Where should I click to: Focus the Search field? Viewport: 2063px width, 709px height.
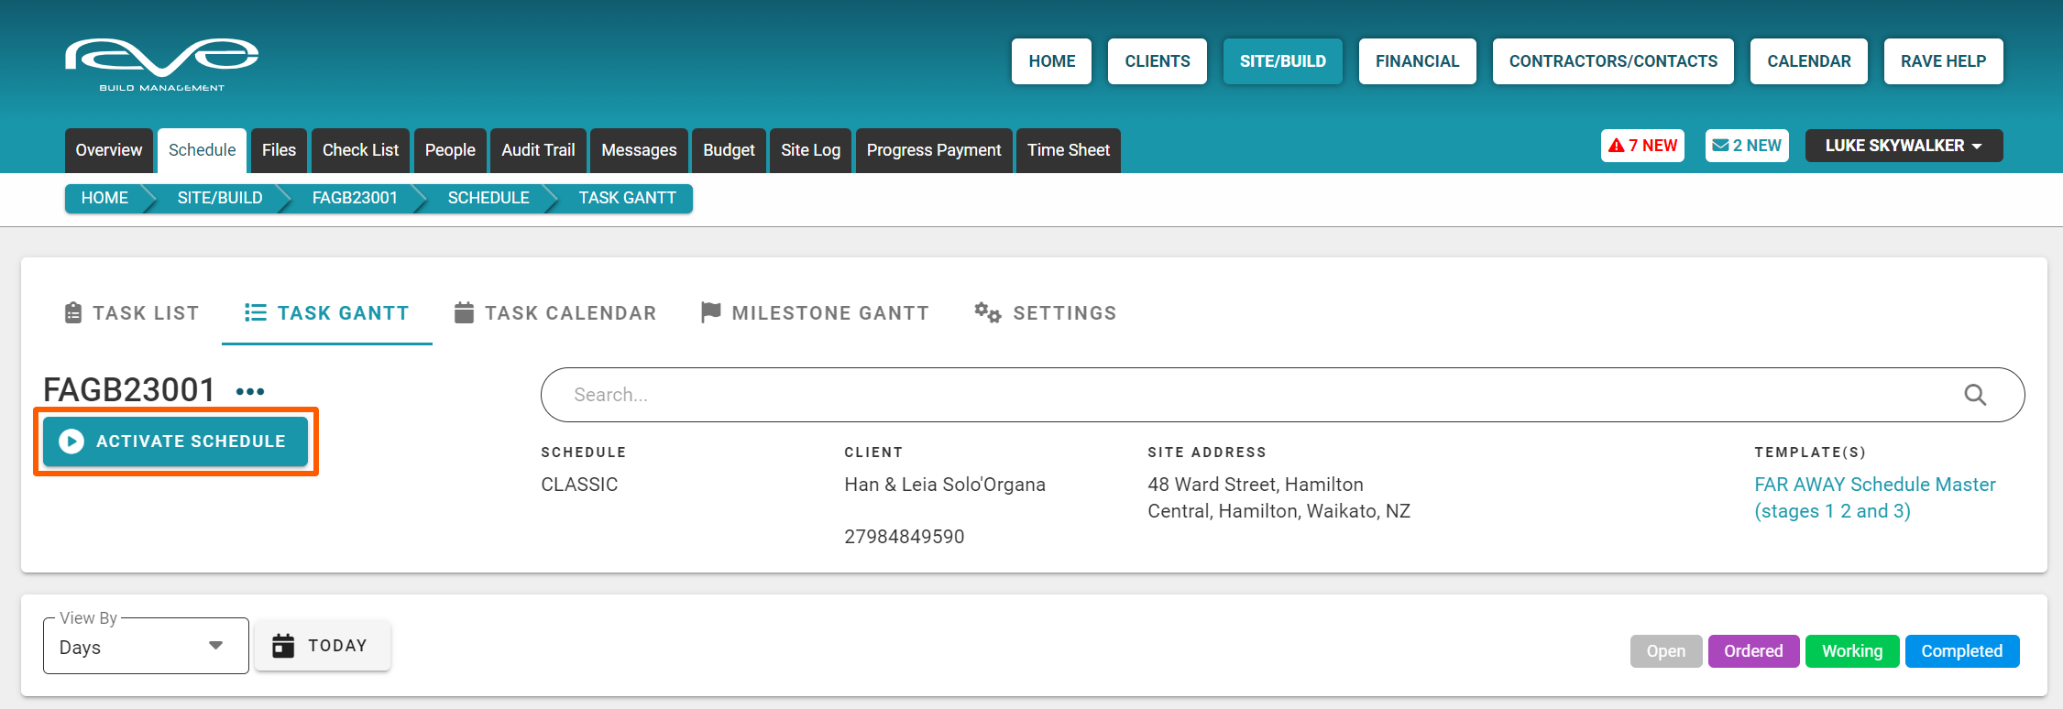(1282, 395)
